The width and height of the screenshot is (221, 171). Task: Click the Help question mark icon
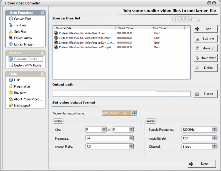(x=11, y=80)
